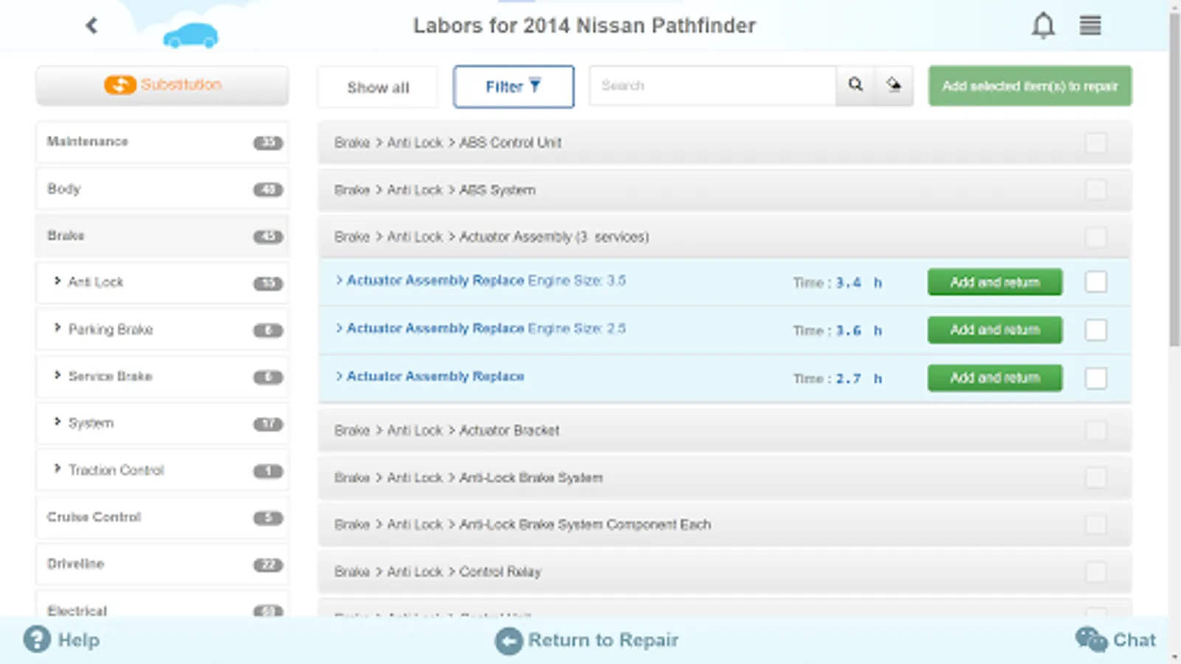Viewport: 1181px width, 664px height.
Task: Click the orange Substitution swap icon
Action: coord(120,85)
